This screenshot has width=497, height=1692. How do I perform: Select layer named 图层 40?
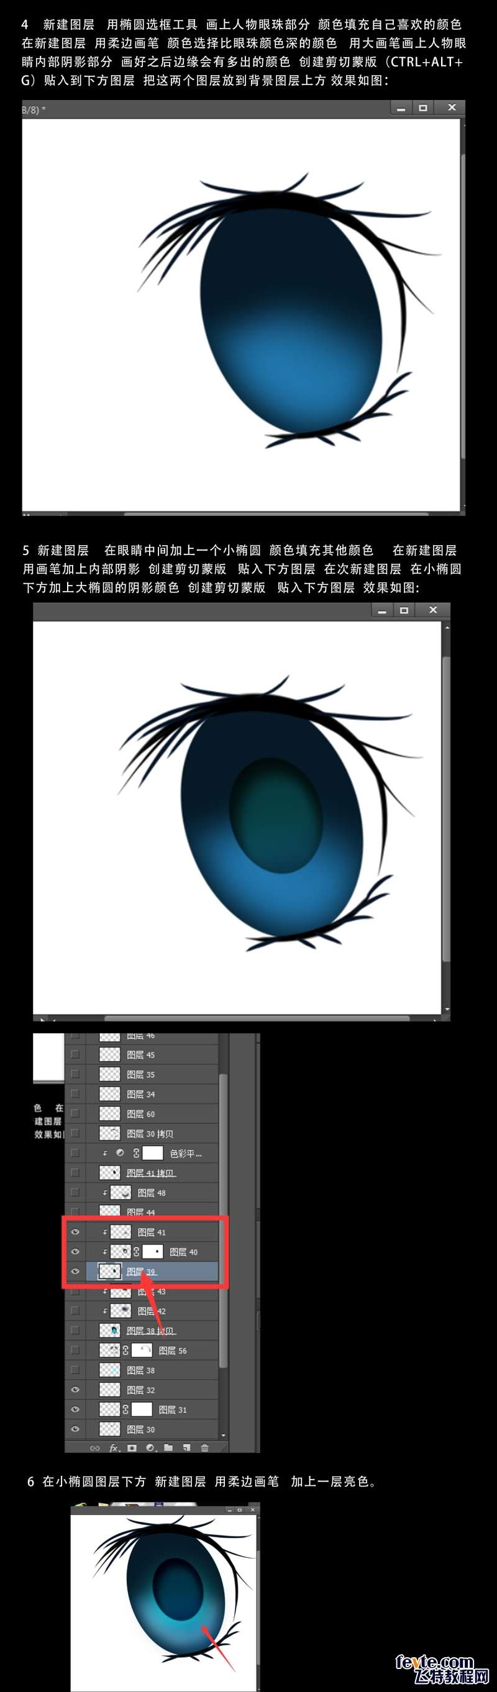click(x=183, y=1252)
